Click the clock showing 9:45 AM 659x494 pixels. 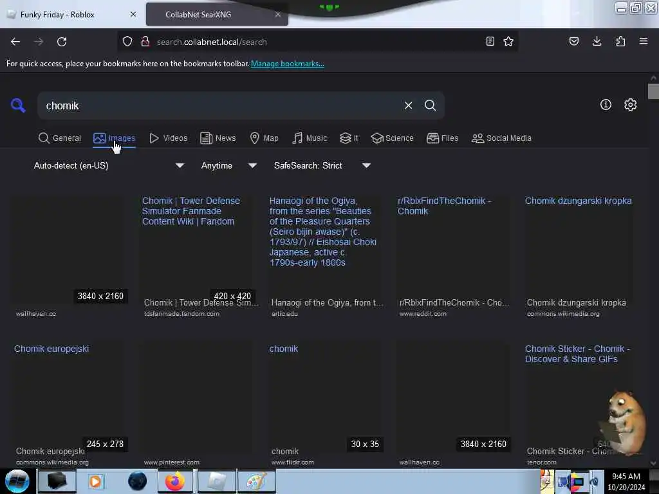(626, 477)
